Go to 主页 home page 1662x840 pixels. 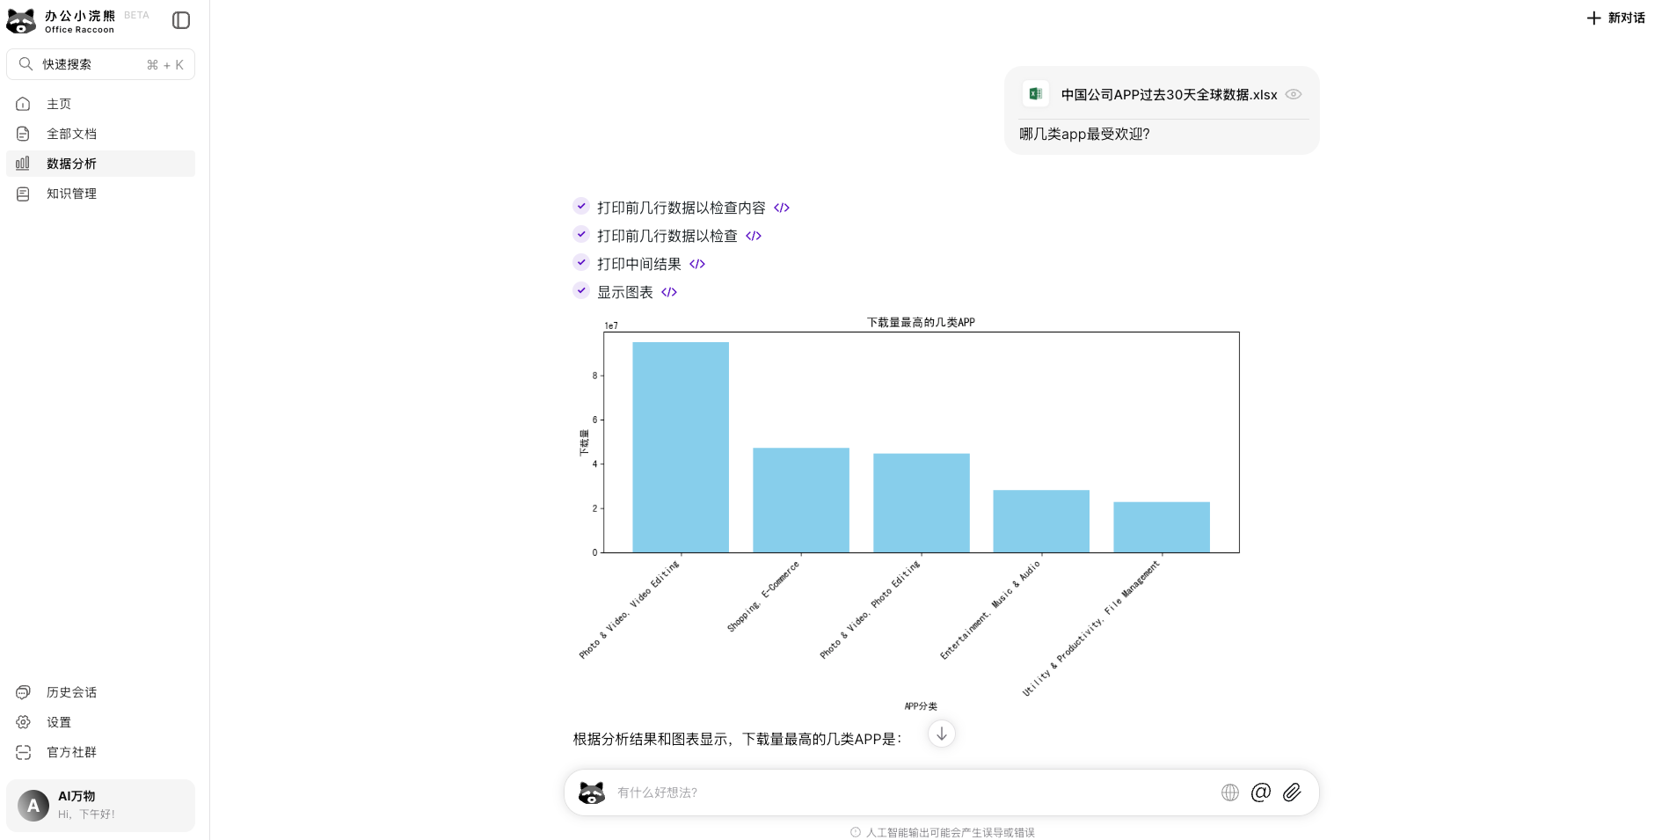[x=100, y=104]
